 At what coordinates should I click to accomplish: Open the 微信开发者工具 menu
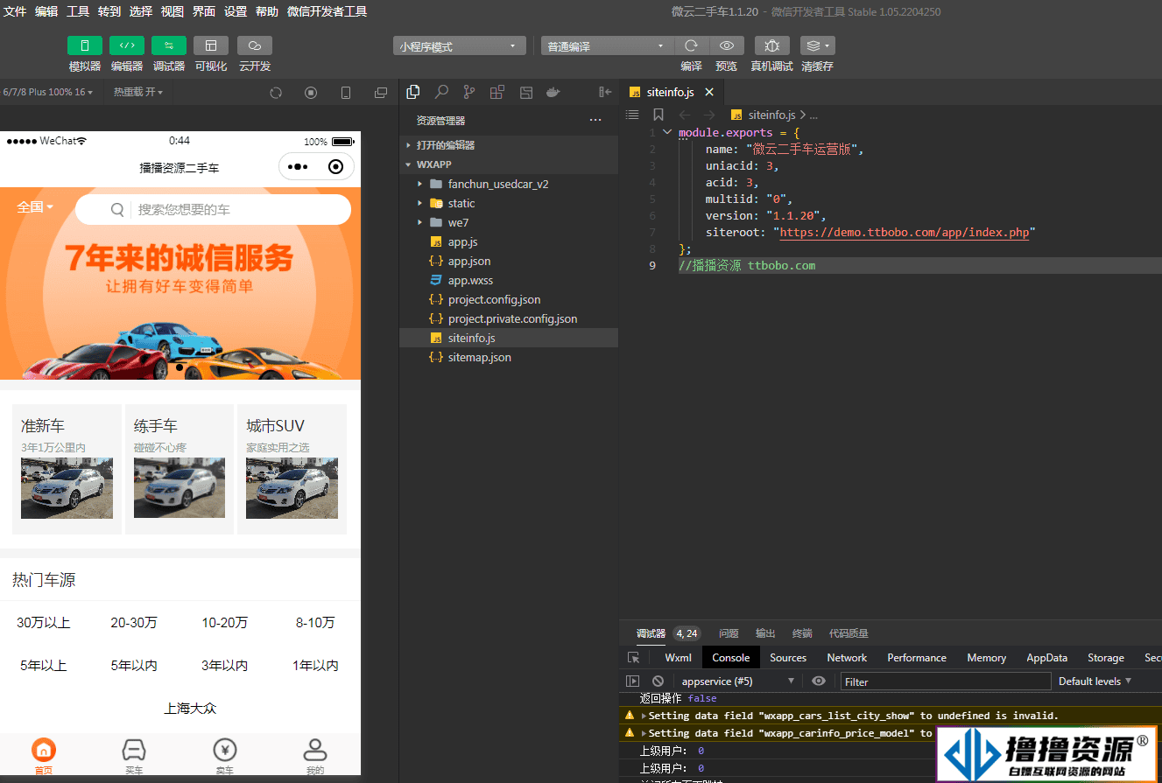(327, 11)
